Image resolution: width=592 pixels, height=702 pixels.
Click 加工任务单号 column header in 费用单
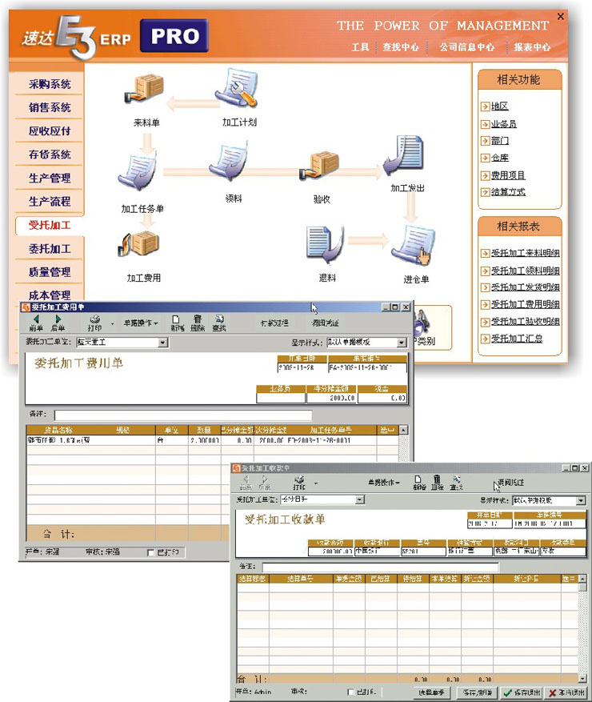click(x=331, y=430)
